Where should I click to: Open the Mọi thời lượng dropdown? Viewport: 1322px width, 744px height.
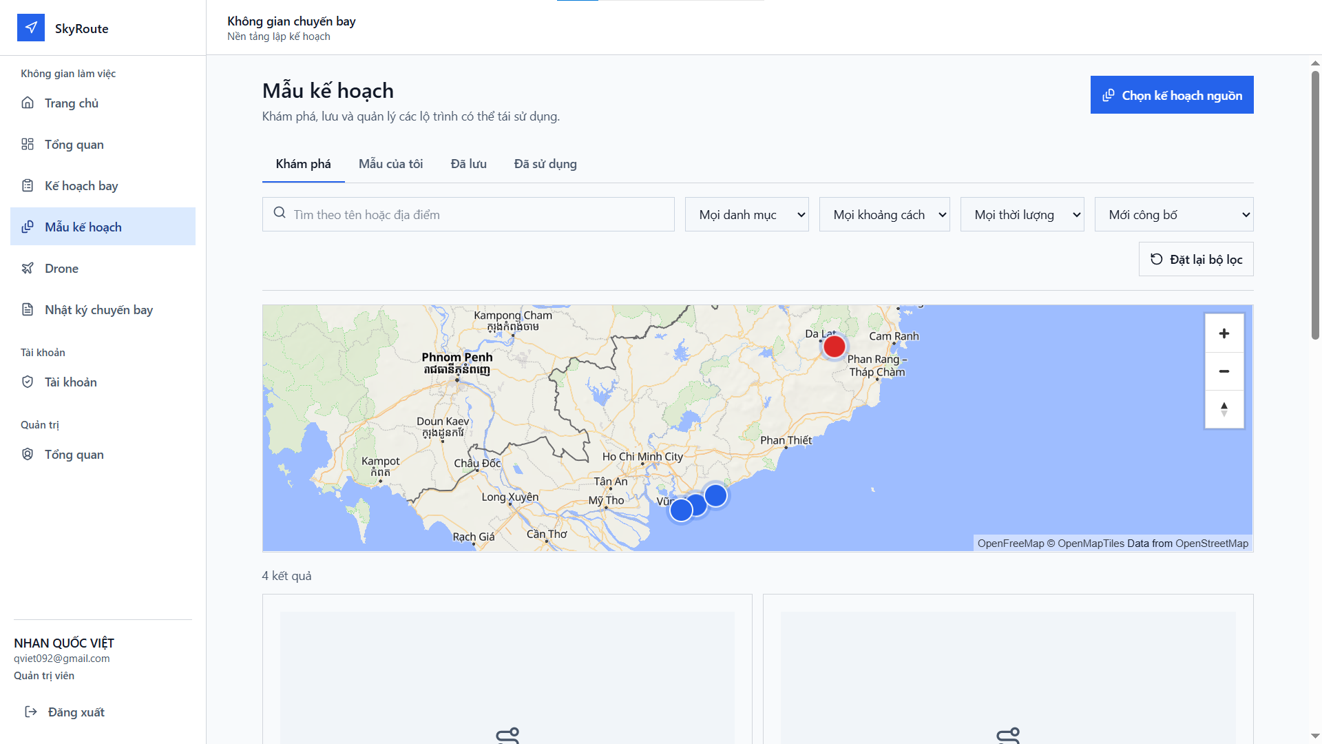coord(1022,214)
